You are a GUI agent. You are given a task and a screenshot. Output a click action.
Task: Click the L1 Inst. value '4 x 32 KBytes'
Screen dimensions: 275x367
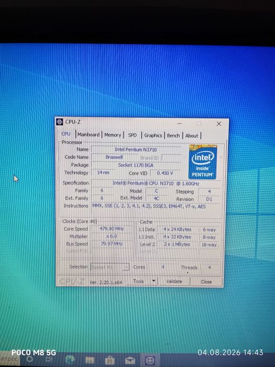click(x=178, y=237)
